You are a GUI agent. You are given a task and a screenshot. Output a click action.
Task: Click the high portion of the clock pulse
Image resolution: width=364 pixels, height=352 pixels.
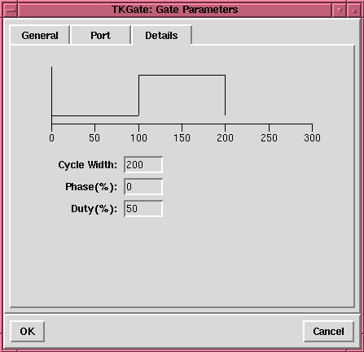coord(182,75)
